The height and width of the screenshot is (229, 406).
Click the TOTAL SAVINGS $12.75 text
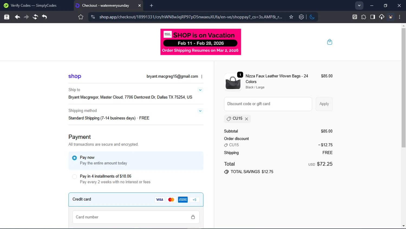pyautogui.click(x=252, y=172)
